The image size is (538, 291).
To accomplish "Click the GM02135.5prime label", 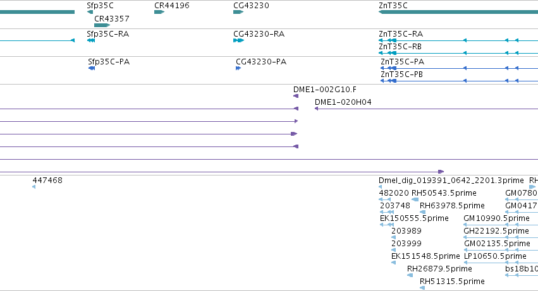I will point(497,244).
